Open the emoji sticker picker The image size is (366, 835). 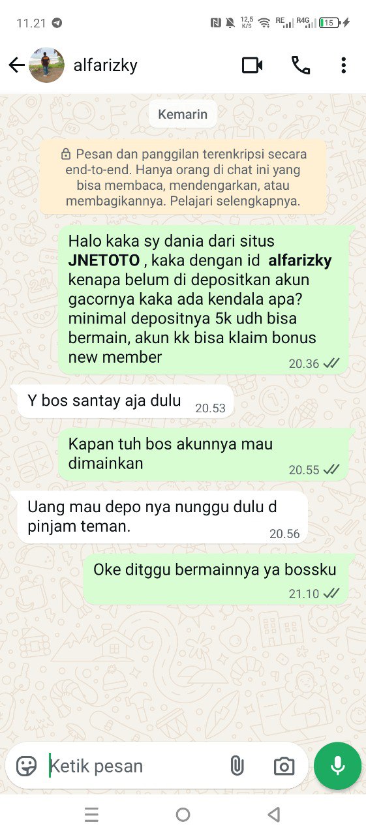[27, 766]
